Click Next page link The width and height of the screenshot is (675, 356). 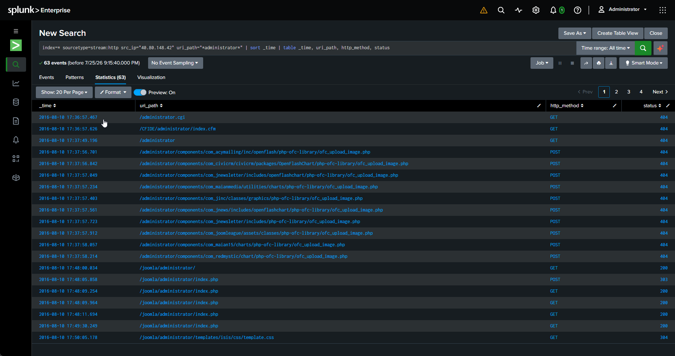click(660, 92)
